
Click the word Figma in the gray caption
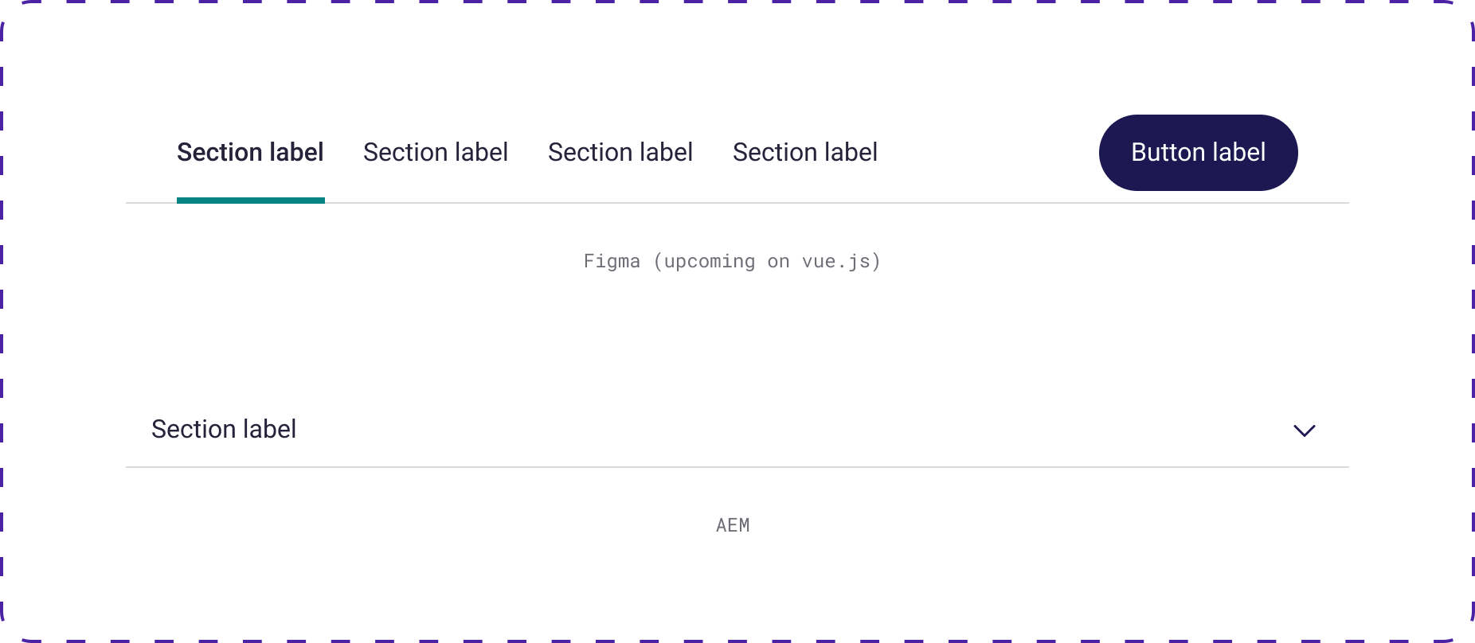(x=612, y=261)
